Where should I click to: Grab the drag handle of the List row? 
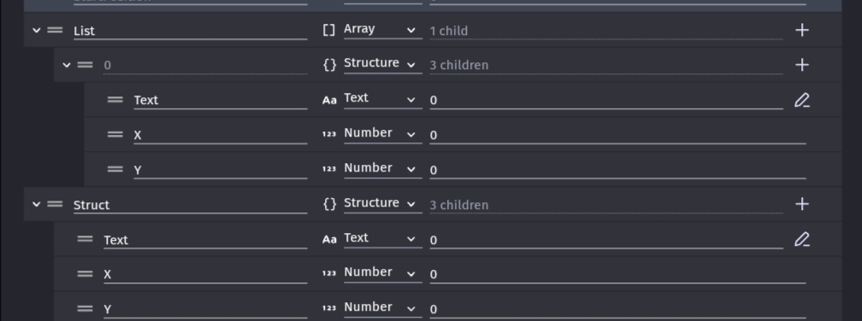point(55,30)
